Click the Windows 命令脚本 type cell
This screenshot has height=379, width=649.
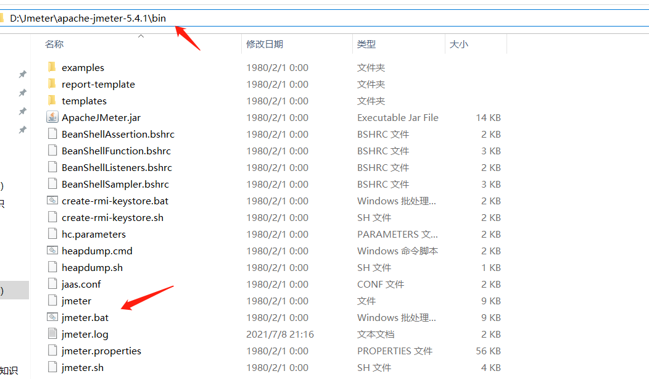(397, 251)
